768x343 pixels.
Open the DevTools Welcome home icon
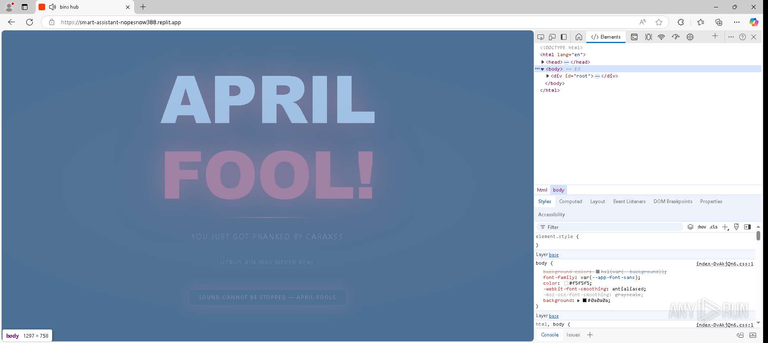[578, 37]
